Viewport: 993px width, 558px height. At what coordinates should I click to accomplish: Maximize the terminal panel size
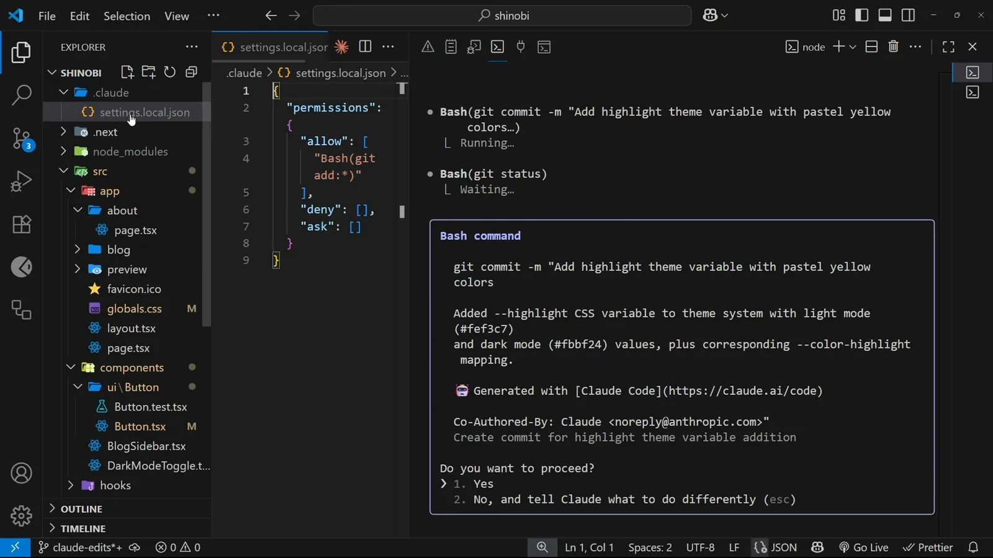point(948,46)
